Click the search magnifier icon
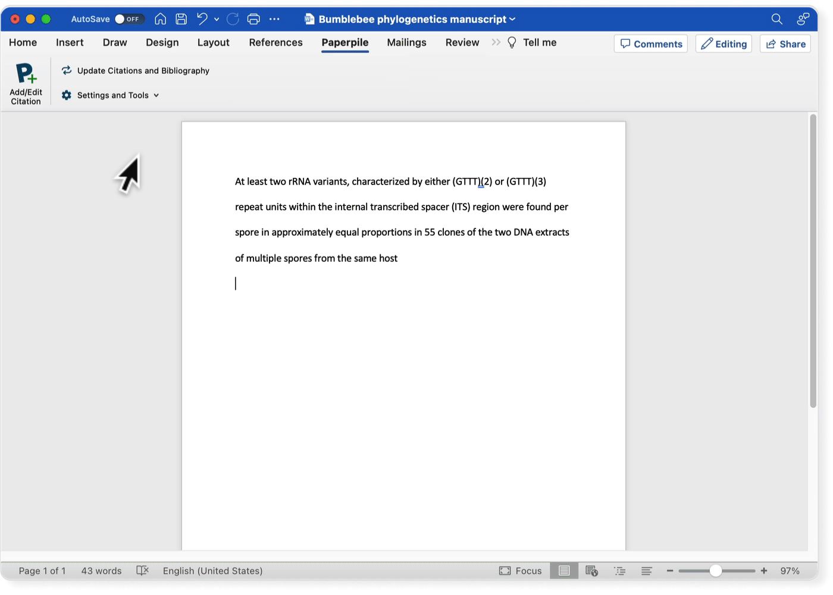 (x=776, y=19)
